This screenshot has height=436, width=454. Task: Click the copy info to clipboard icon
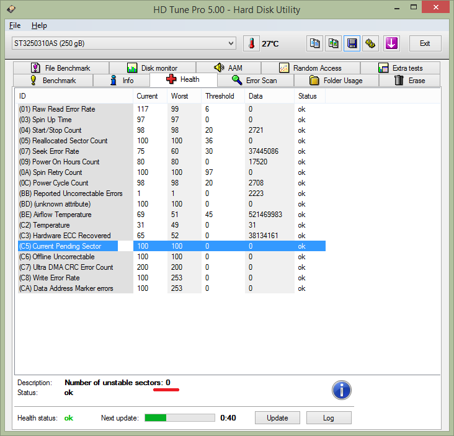pos(314,43)
